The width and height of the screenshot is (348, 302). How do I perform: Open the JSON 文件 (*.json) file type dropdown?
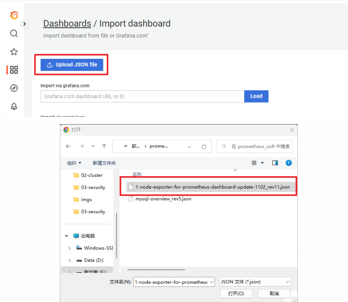(x=255, y=282)
